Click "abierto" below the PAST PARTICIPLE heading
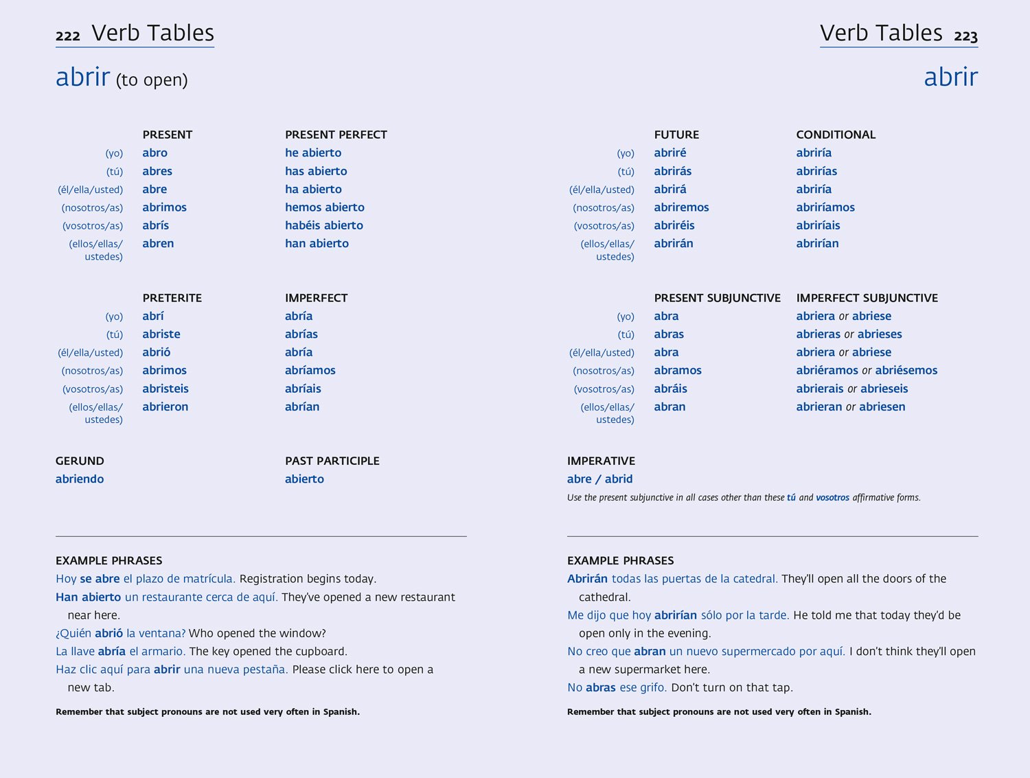The width and height of the screenshot is (1030, 778). click(x=304, y=479)
